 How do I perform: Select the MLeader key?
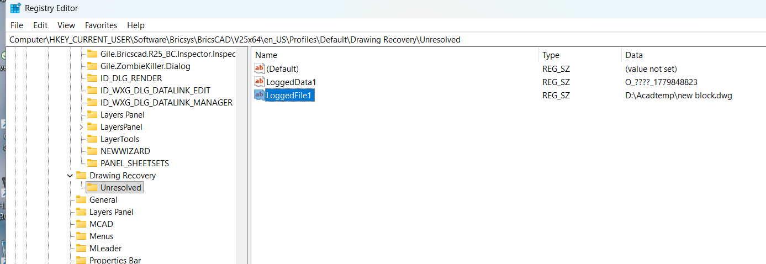pyautogui.click(x=105, y=249)
